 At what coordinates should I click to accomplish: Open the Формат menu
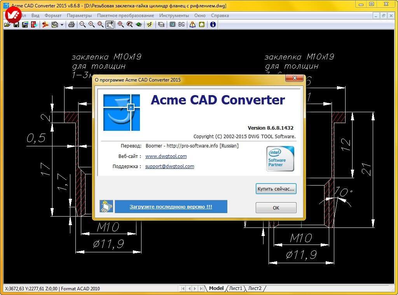pos(53,16)
